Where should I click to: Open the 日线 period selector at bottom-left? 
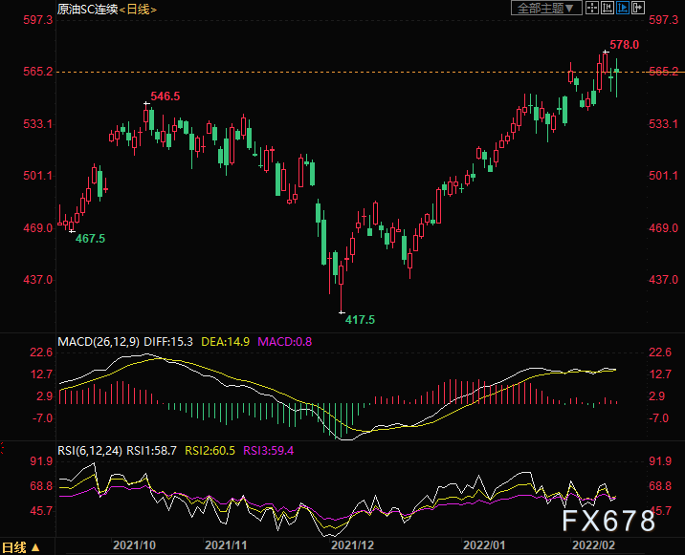[20, 547]
